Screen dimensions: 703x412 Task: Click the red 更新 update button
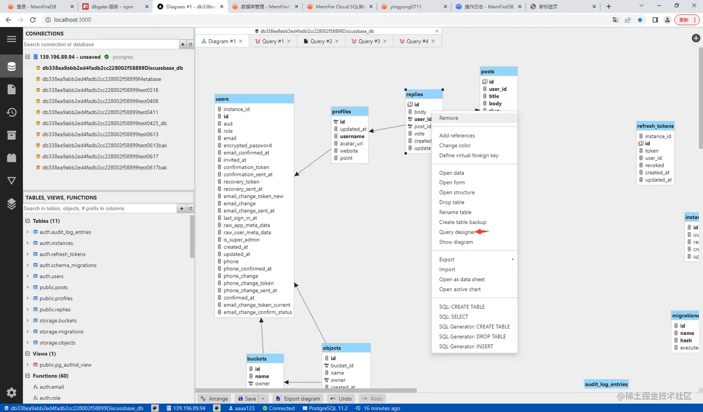(x=687, y=20)
